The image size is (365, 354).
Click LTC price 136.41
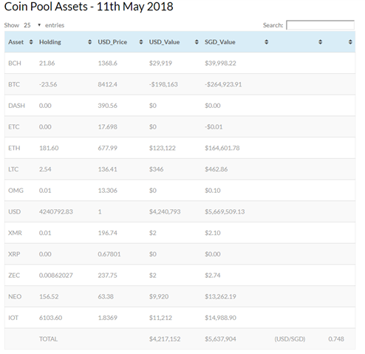[108, 169]
